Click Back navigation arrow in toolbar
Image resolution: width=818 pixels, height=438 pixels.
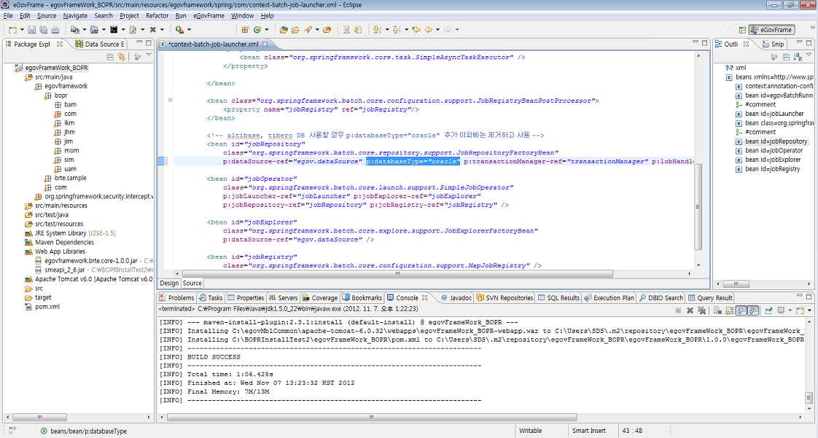[428, 30]
